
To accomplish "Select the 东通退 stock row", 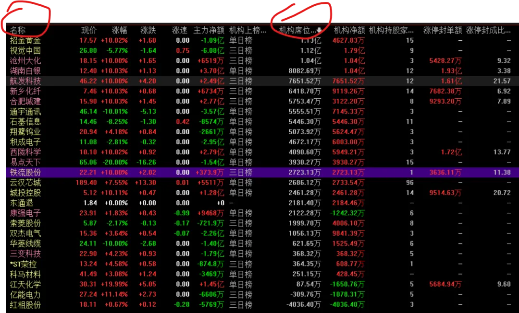I will tap(262, 203).
